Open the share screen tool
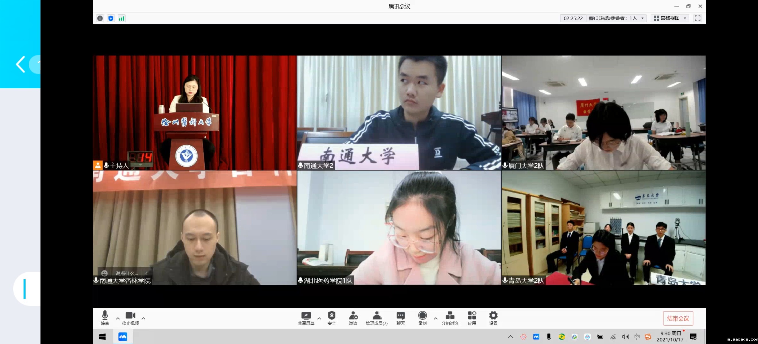The width and height of the screenshot is (758, 344). [306, 318]
